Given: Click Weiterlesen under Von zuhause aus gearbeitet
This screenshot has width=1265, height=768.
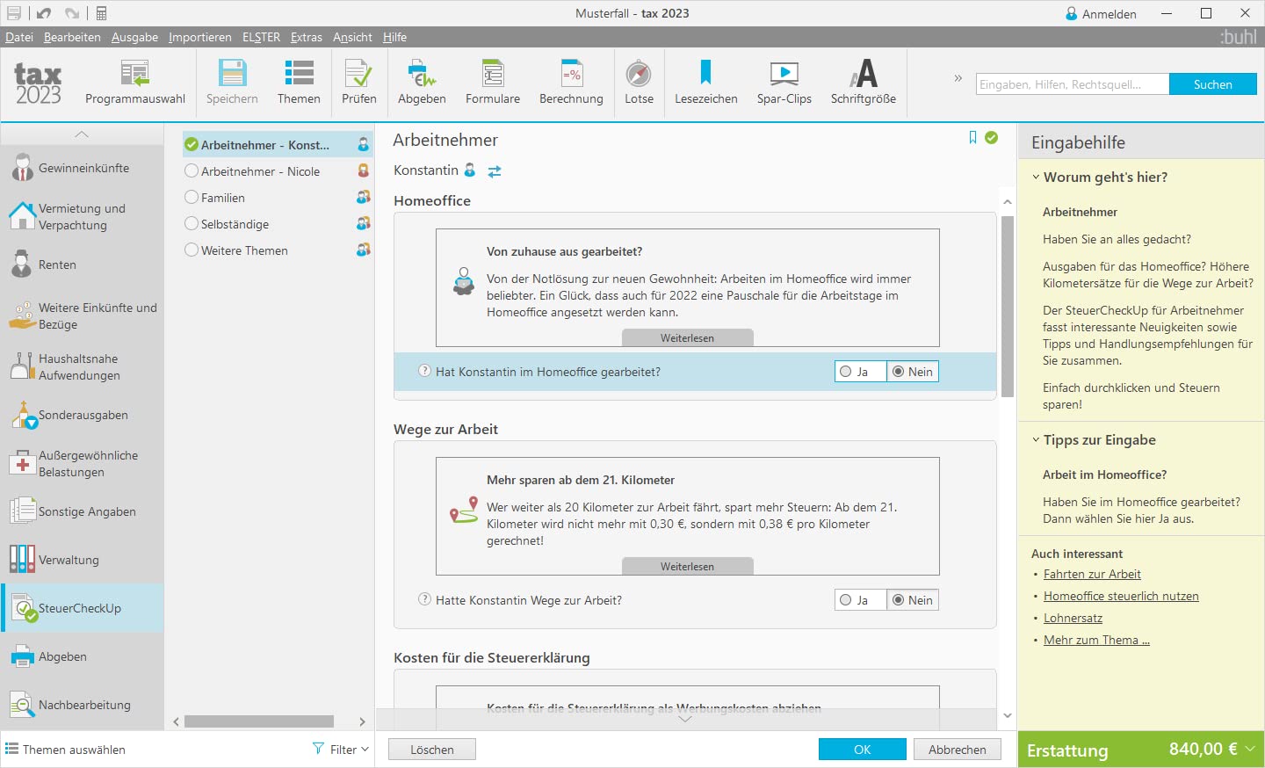Looking at the screenshot, I should click(x=688, y=338).
